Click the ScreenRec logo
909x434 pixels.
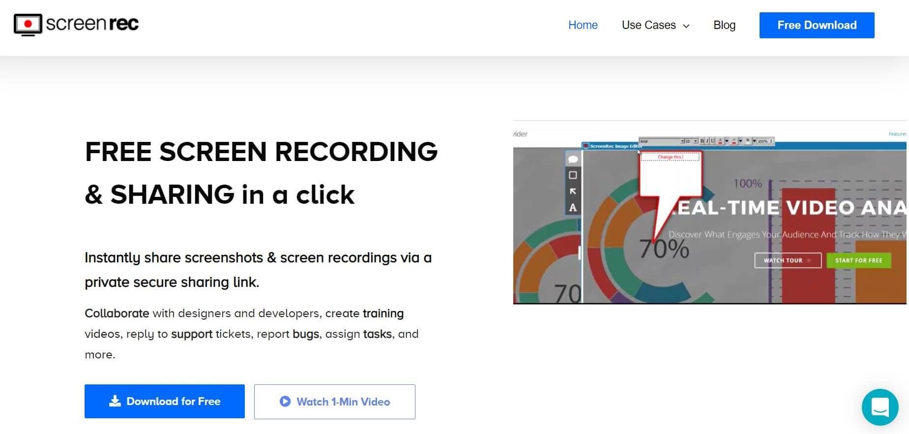[76, 25]
